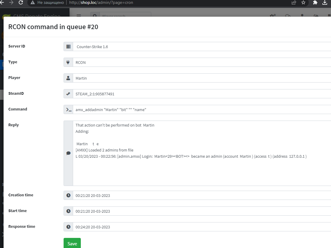Screen dimensions: 331x248
Task: Click the share page icon
Action: point(294,3)
